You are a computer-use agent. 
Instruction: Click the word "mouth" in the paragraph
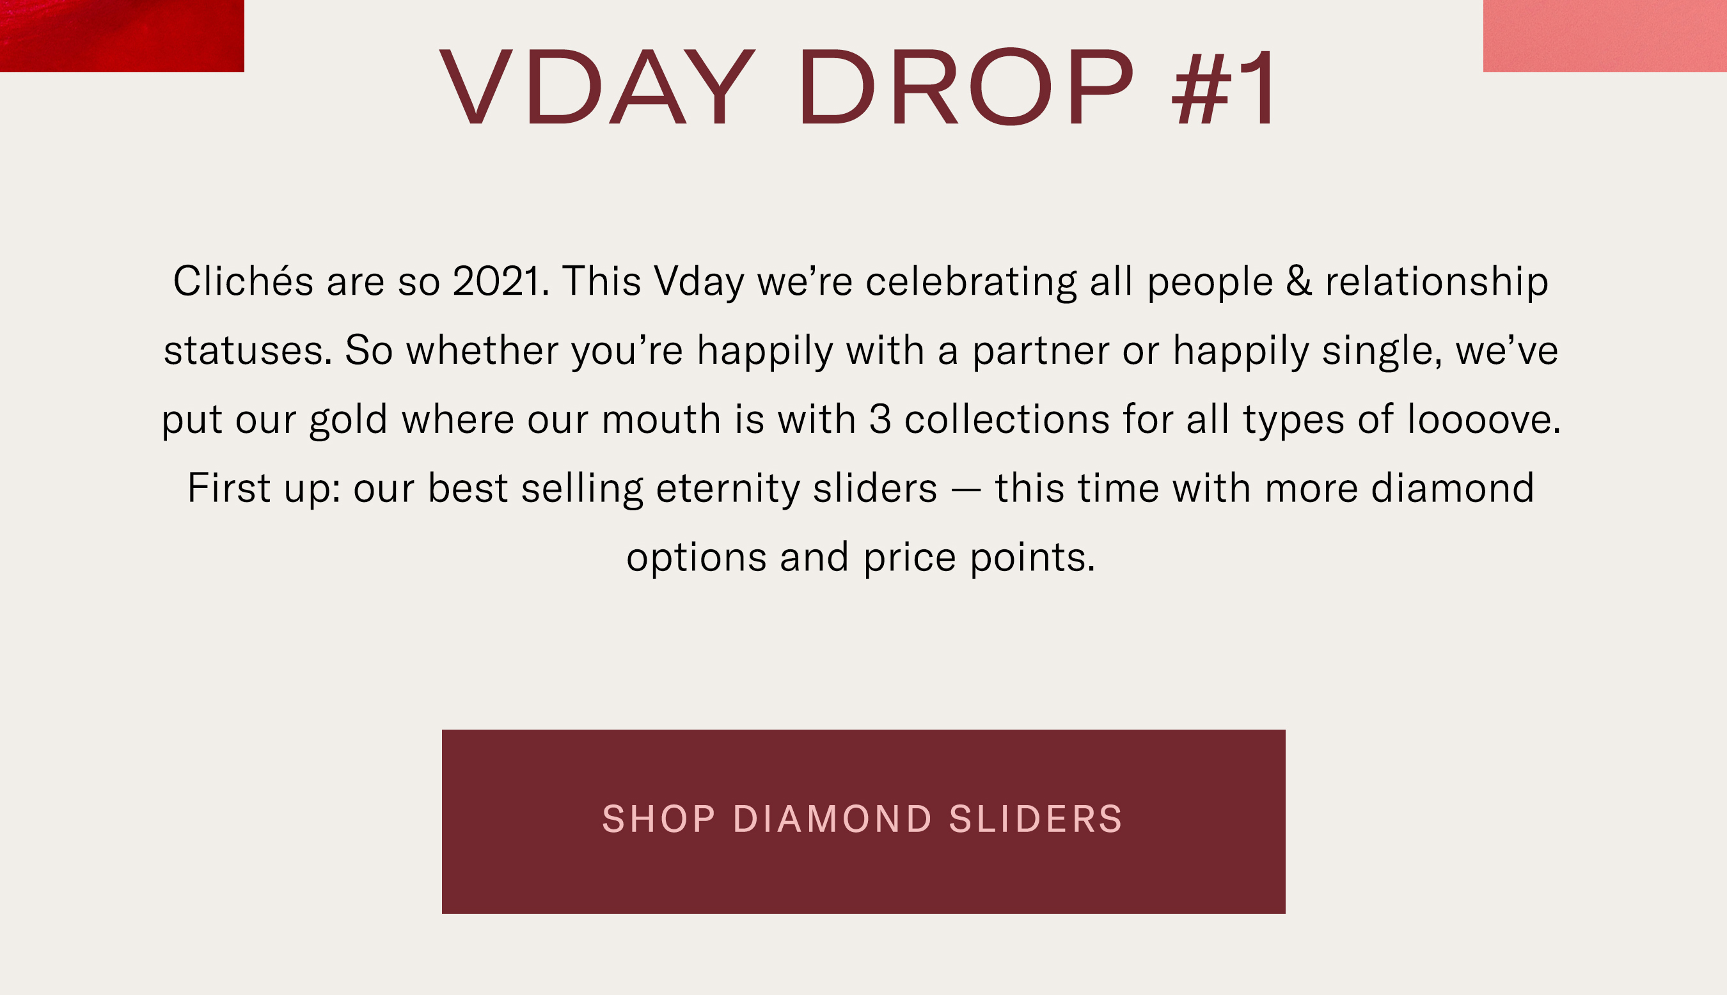click(661, 419)
